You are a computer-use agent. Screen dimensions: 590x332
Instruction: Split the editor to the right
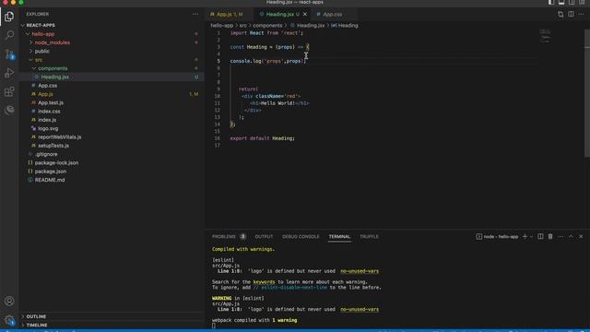(571, 15)
